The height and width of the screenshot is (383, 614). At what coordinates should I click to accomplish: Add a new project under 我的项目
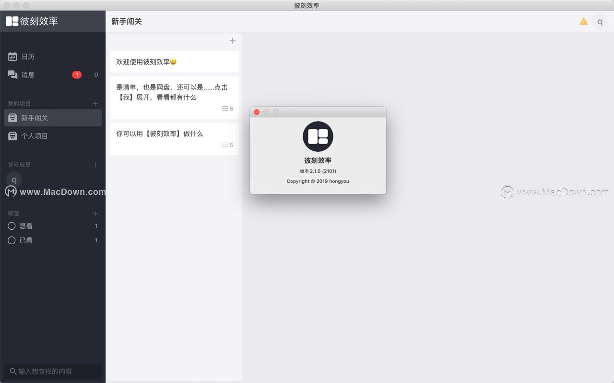pos(95,103)
